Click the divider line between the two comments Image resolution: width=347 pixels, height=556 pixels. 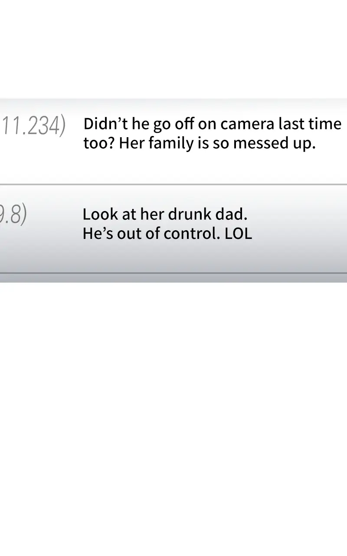pos(173,185)
